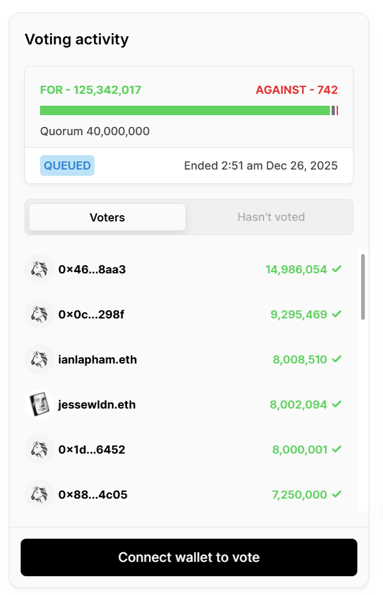383x595 pixels.
Task: Switch to the Hasn't voted tab
Action: tap(271, 216)
